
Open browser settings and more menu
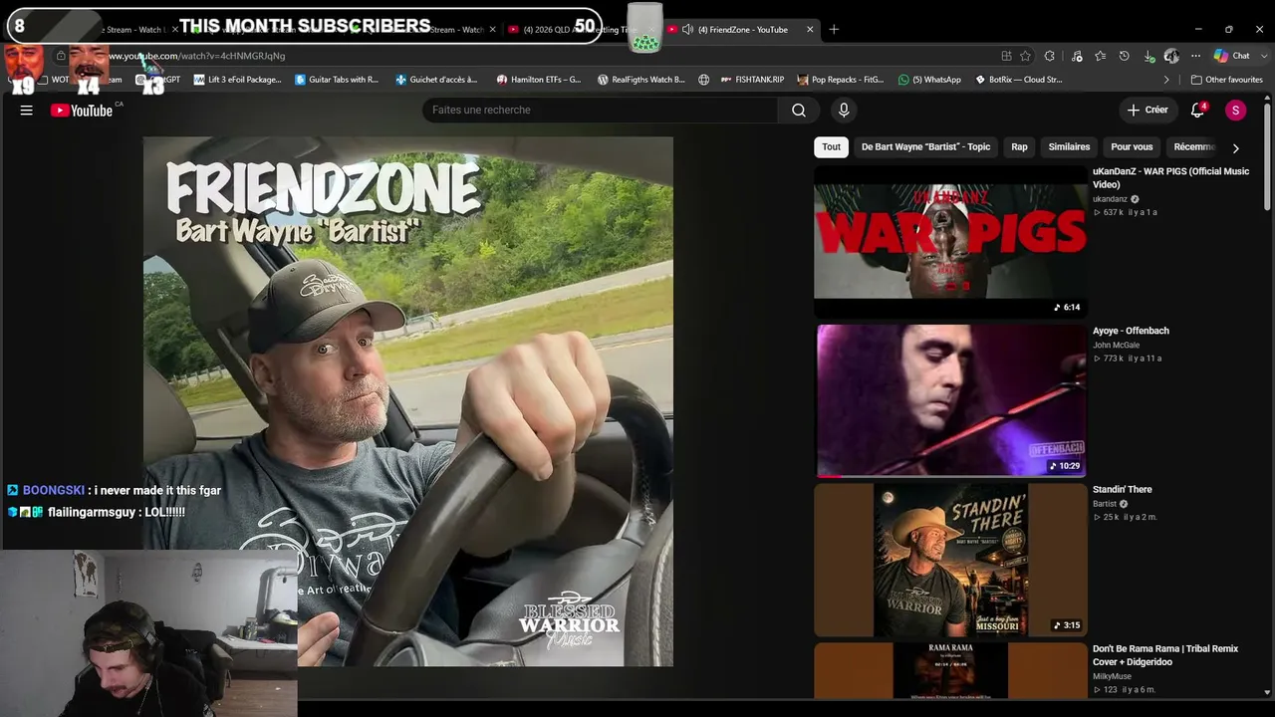(1195, 56)
